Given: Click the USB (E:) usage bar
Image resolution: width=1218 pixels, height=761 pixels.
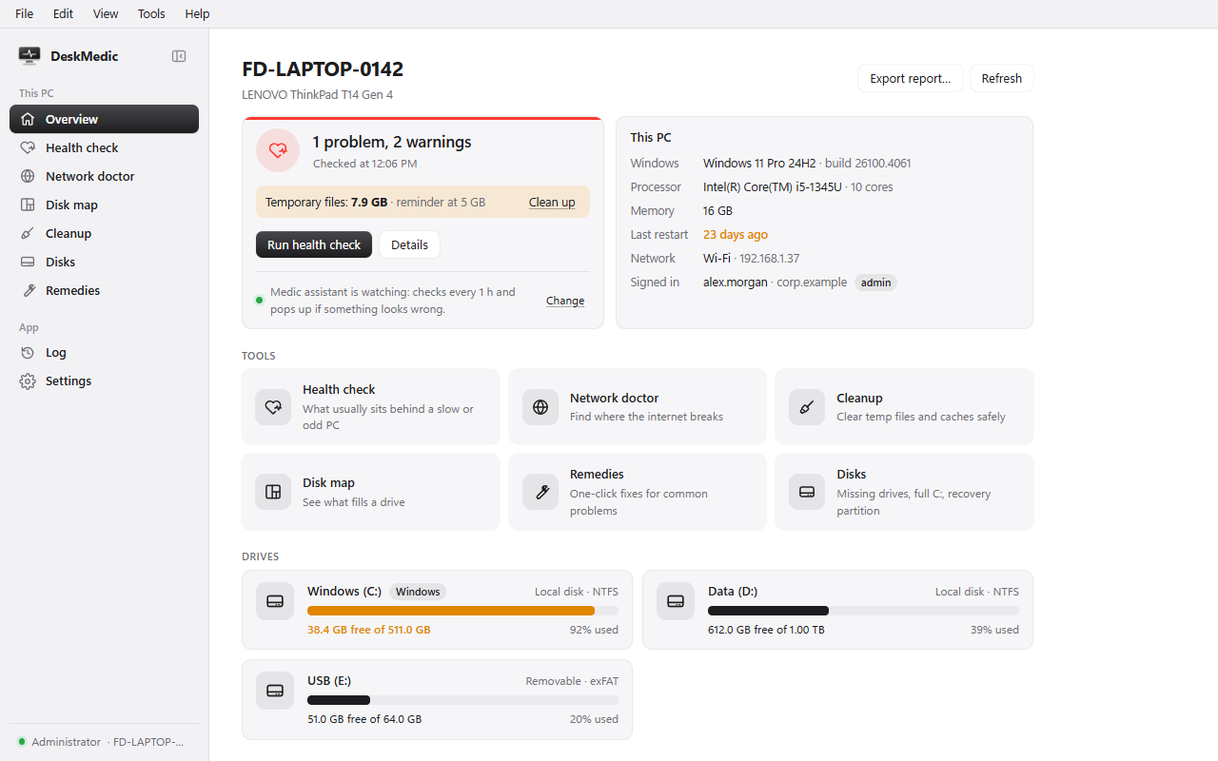Looking at the screenshot, I should coord(462,700).
